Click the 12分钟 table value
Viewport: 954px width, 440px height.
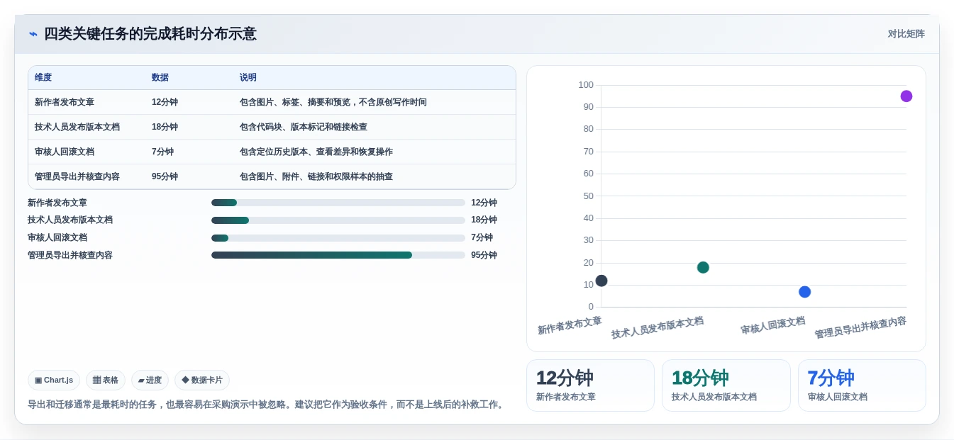(165, 102)
